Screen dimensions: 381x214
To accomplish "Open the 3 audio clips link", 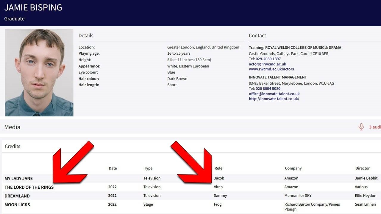I will (375, 127).
